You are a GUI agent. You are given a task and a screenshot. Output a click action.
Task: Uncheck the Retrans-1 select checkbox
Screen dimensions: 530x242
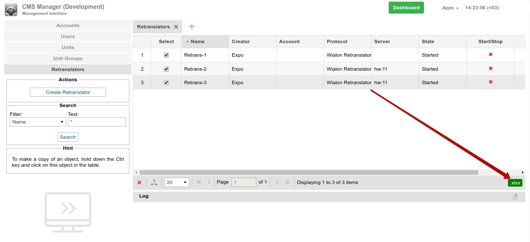(x=166, y=55)
